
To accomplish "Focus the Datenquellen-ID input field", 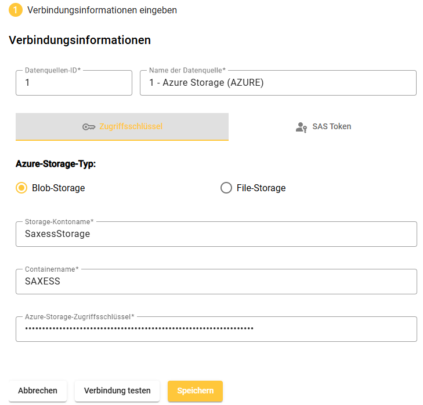I will tap(74, 83).
